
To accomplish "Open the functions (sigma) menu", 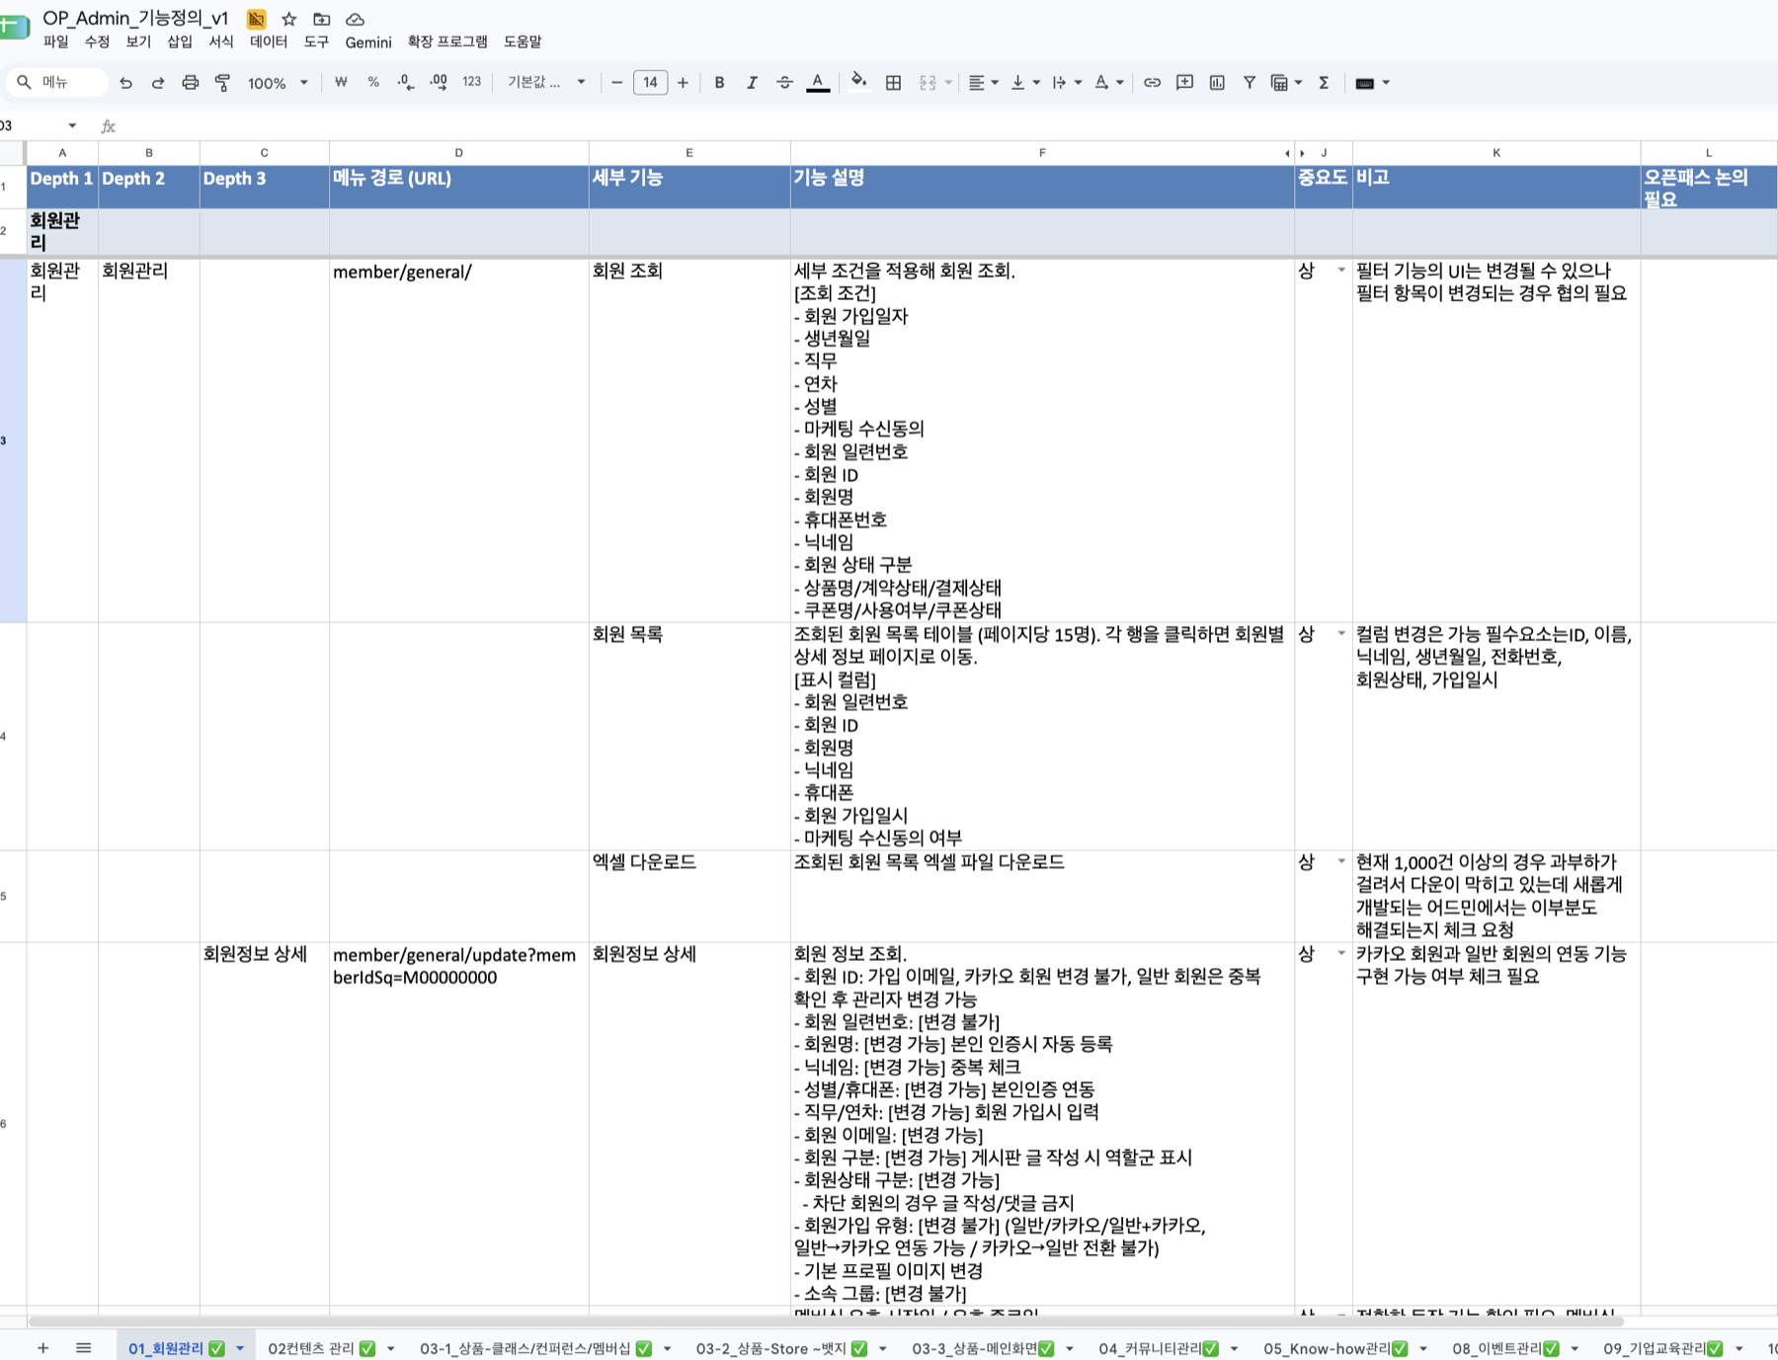I will pyautogui.click(x=1324, y=83).
